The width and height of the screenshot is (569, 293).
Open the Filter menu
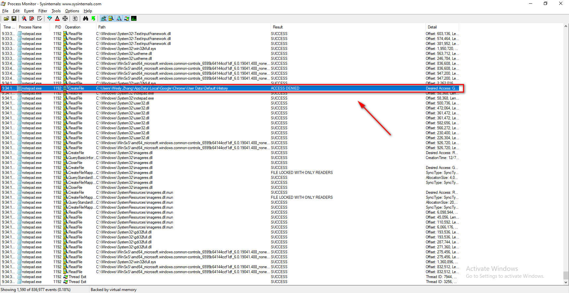[x=43, y=11]
